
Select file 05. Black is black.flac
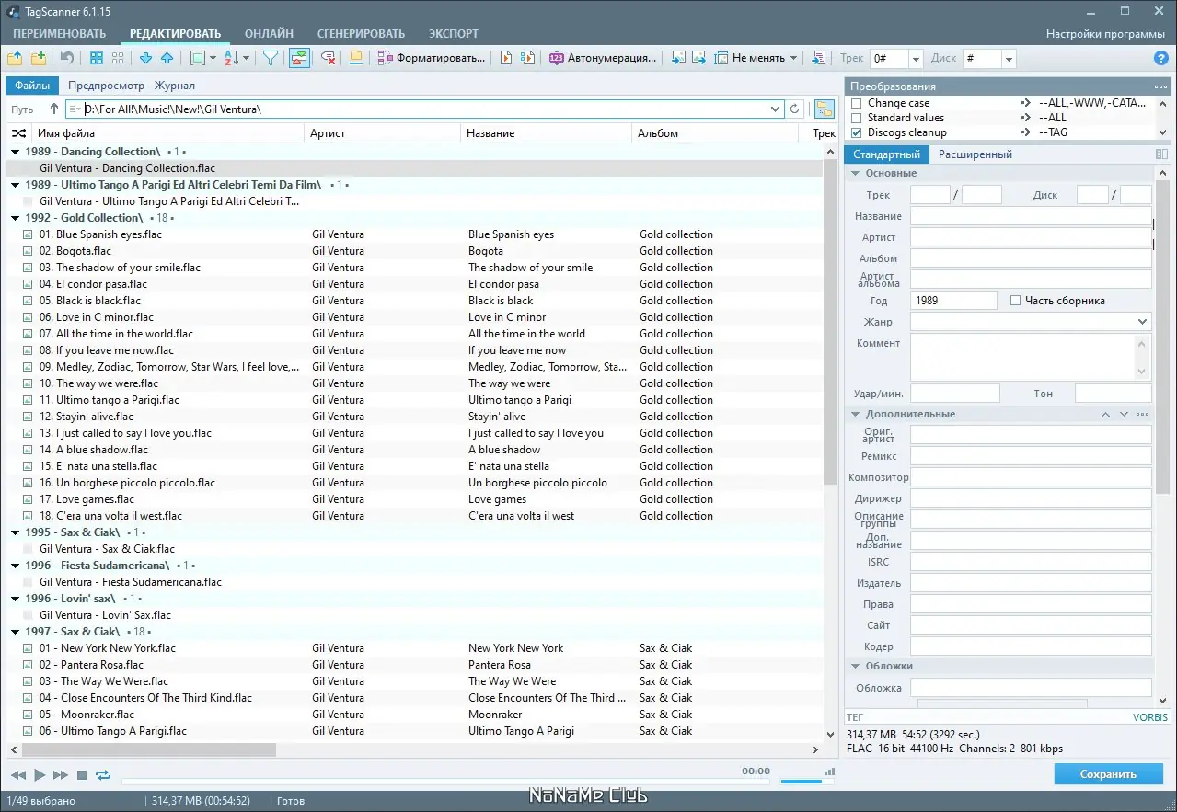point(90,301)
